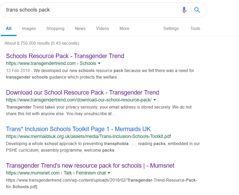239x195 pixels.
Task: Open the search Tools options
Action: point(195,29)
